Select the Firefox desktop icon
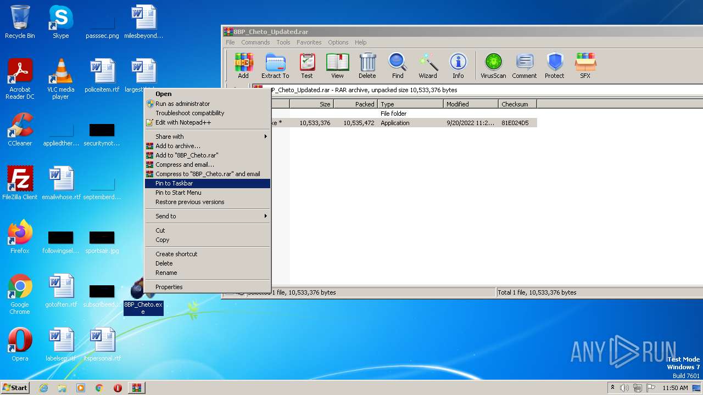Viewport: 703px width, 395px height. coord(20,237)
